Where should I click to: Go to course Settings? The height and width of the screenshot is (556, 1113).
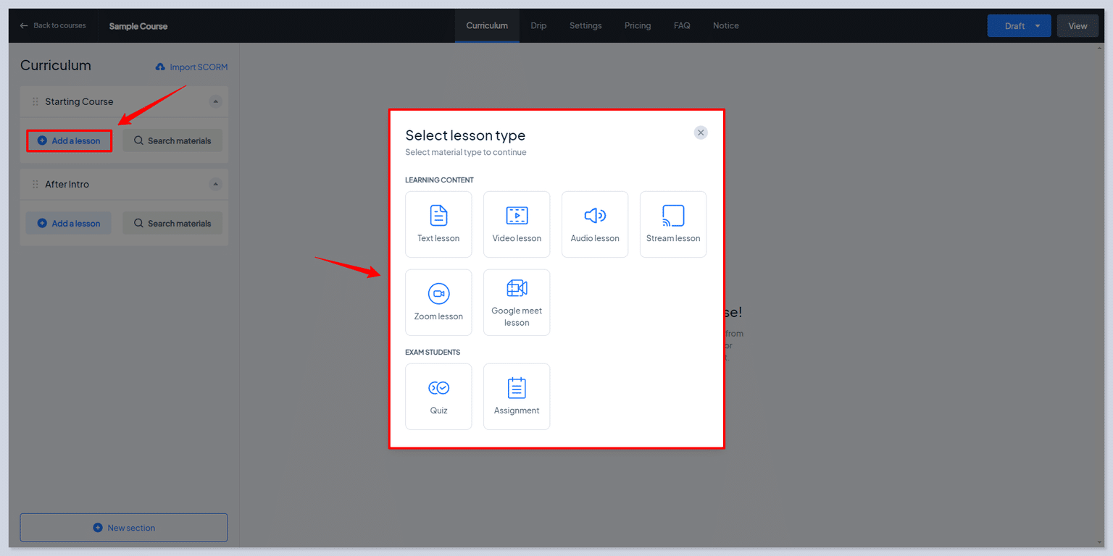(585, 25)
